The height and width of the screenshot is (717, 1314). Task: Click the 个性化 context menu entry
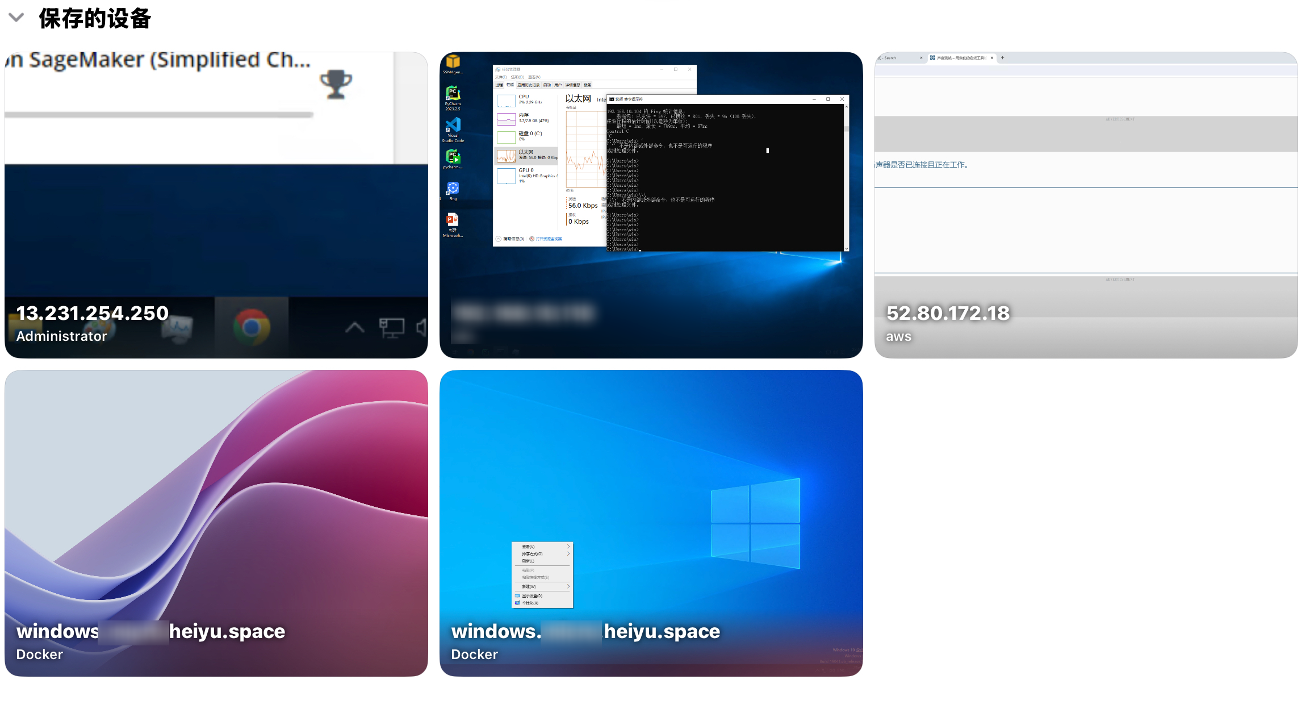pyautogui.click(x=530, y=603)
